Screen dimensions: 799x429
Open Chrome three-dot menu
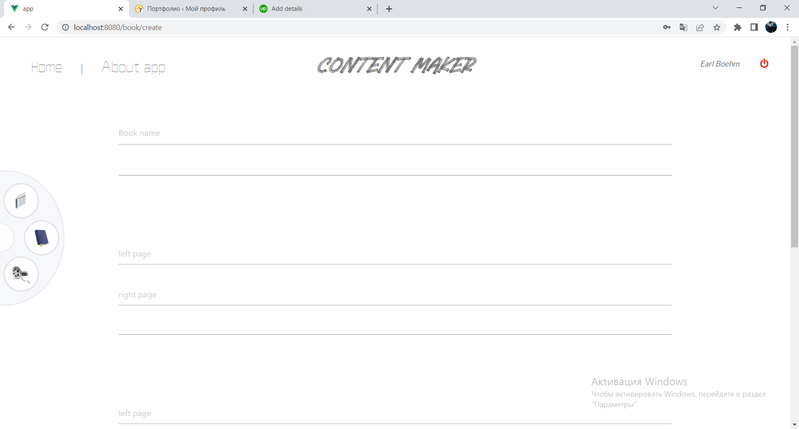tap(787, 27)
